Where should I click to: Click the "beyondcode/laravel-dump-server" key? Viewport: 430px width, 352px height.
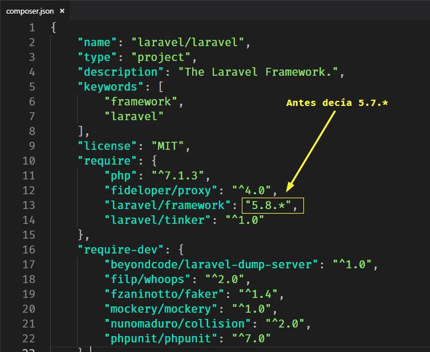click(211, 264)
